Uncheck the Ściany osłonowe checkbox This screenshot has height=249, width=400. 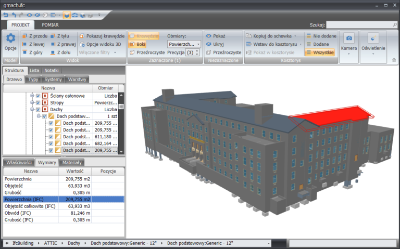coord(38,96)
